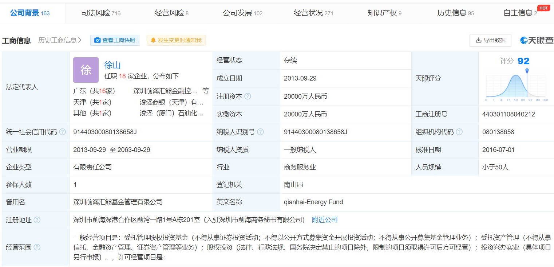Click the camera icon in 查看工商快照
Screen dimensions: 554x267
pyautogui.click(x=97, y=40)
